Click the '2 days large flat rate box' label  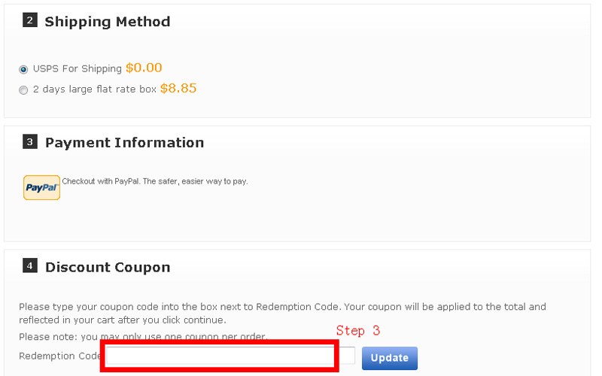coord(95,89)
